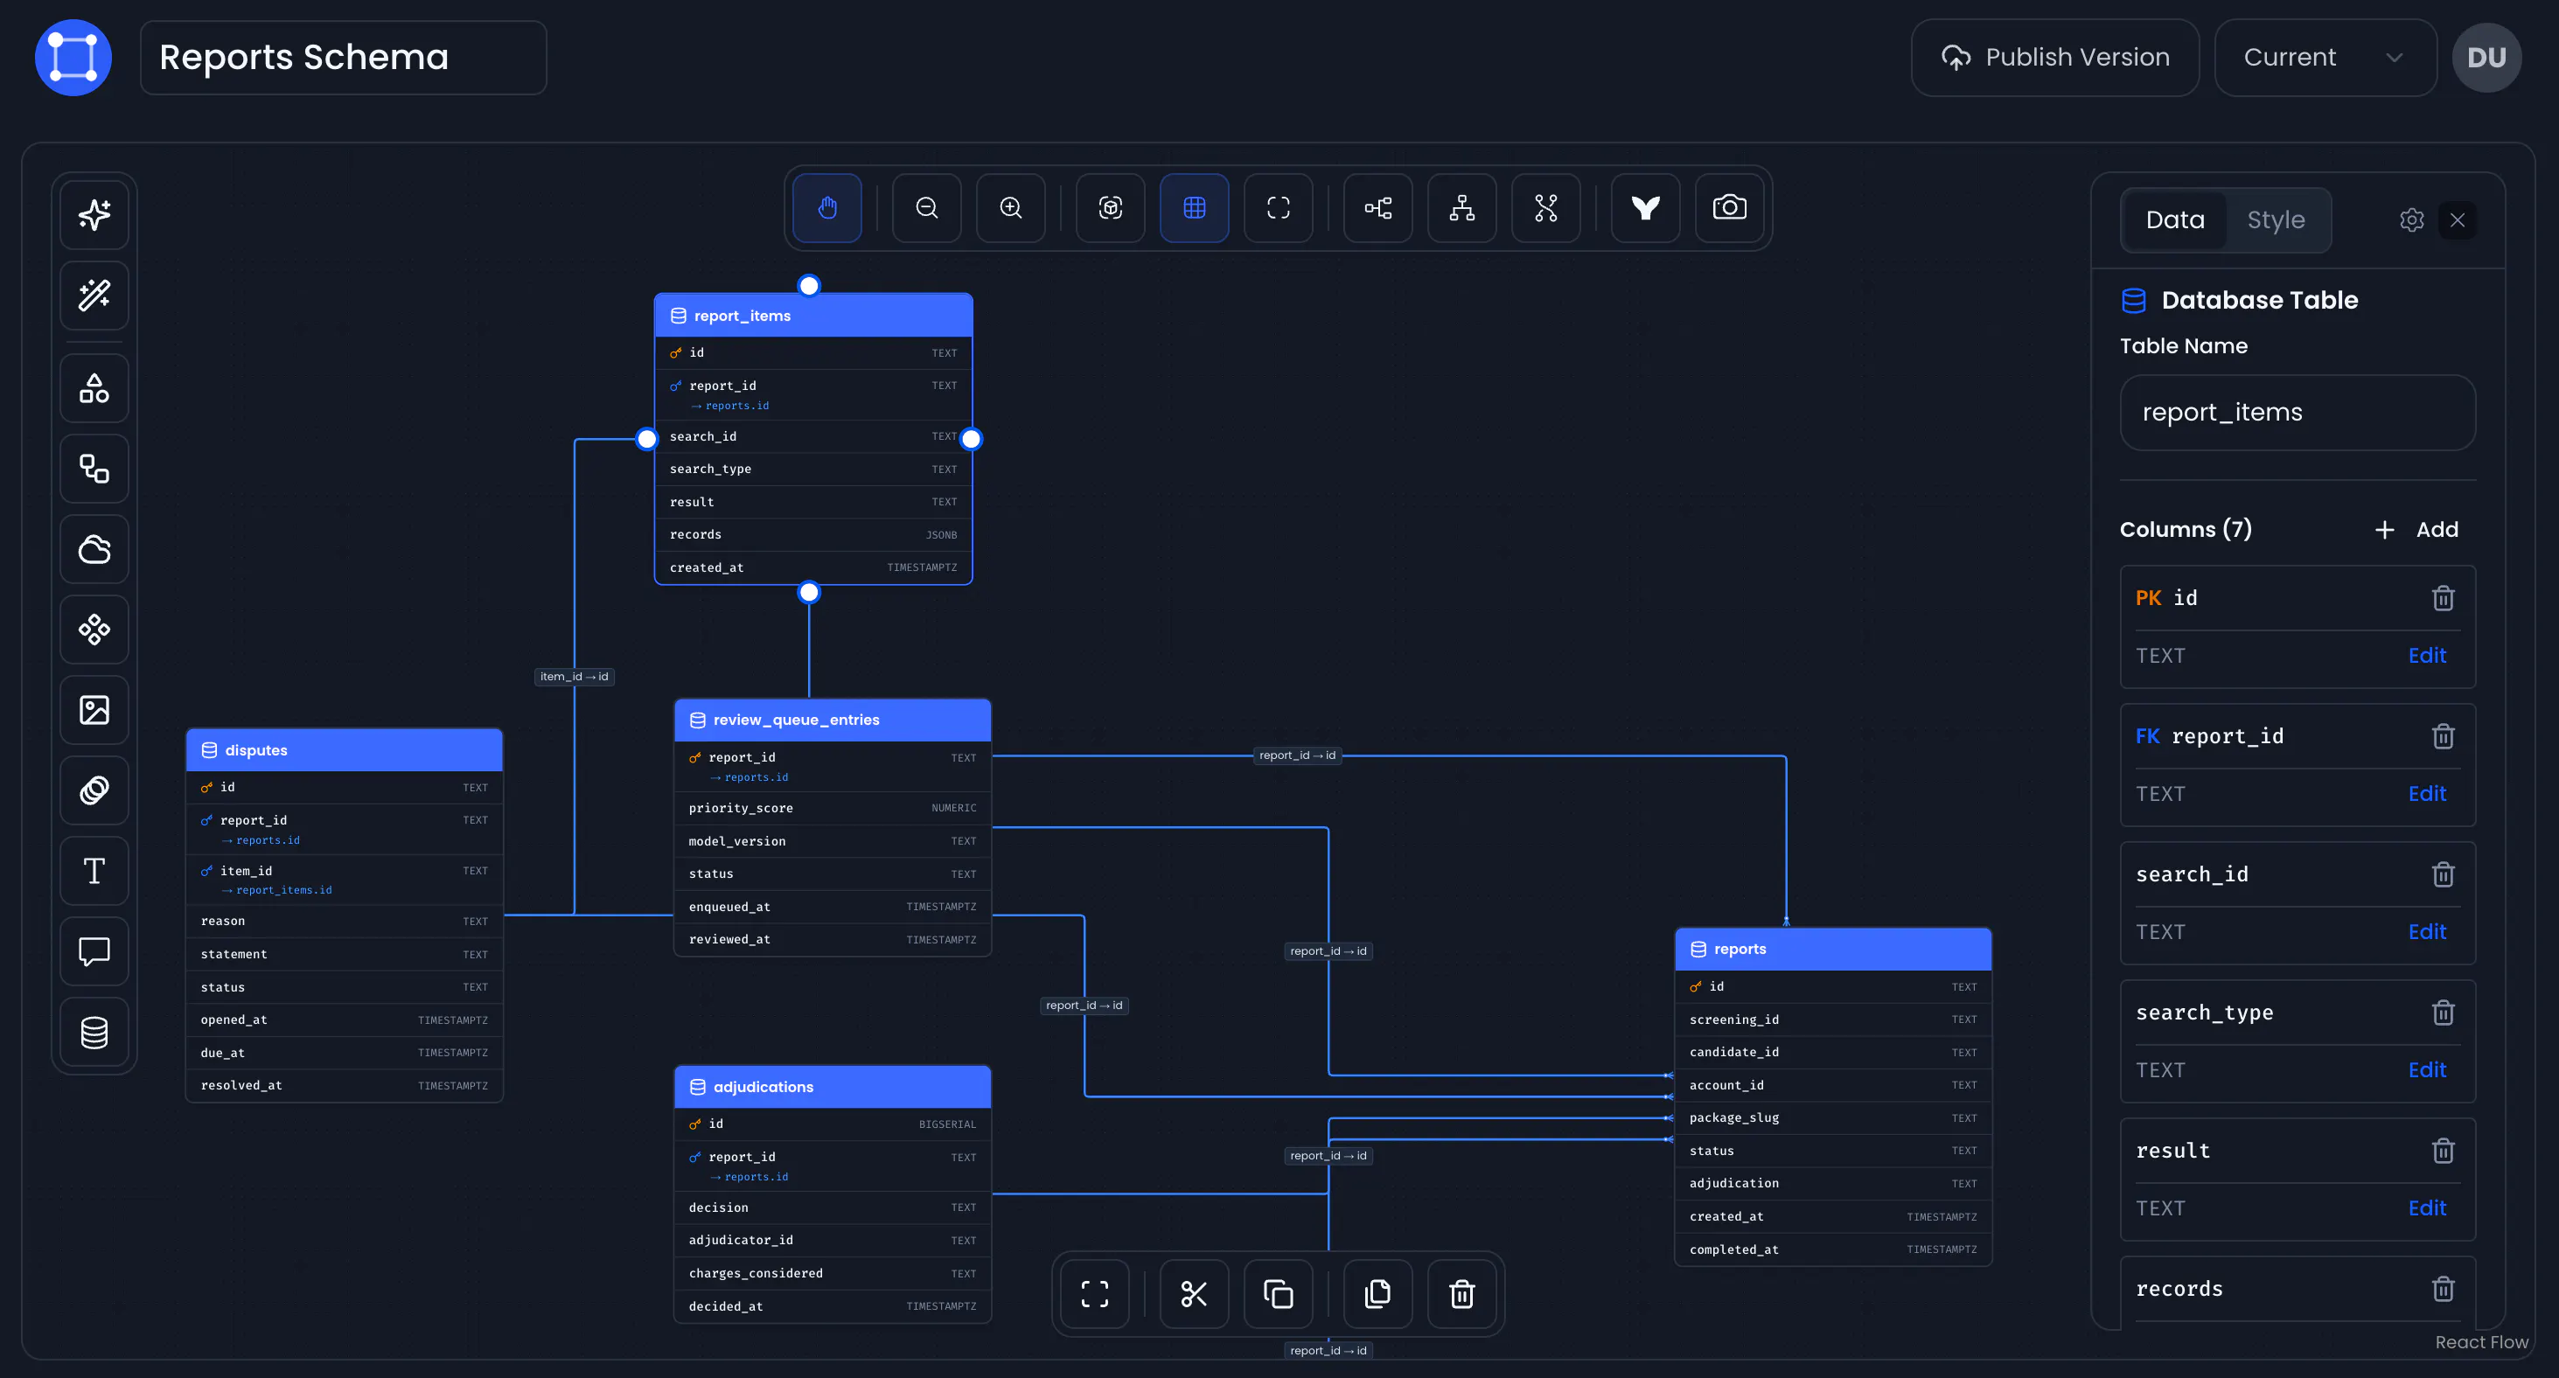Delete the records column
The width and height of the screenshot is (2559, 1378).
(2443, 1289)
